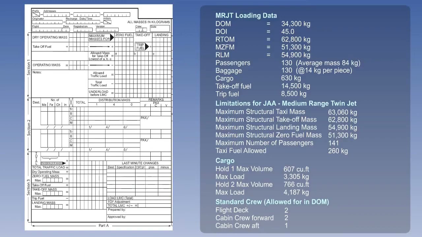Screen dimensions: 422x237
Task: Select the RLM label in loading data
Action: (223, 55)
